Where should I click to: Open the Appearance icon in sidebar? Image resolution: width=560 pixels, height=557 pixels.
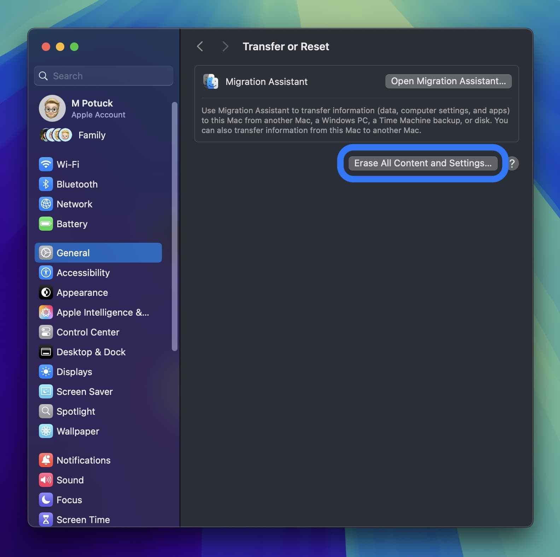tap(46, 292)
